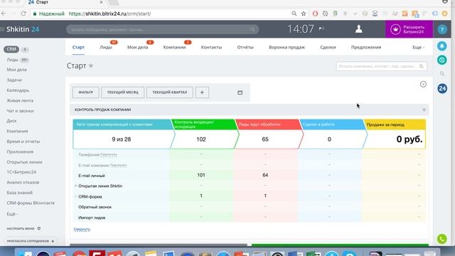
Task: Click the gear next to Configure menu
Action: 39,228
